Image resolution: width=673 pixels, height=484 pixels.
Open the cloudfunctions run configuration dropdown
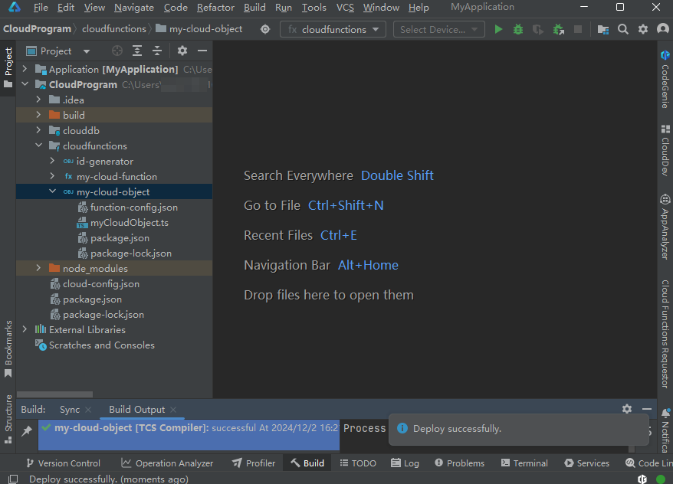coord(333,29)
